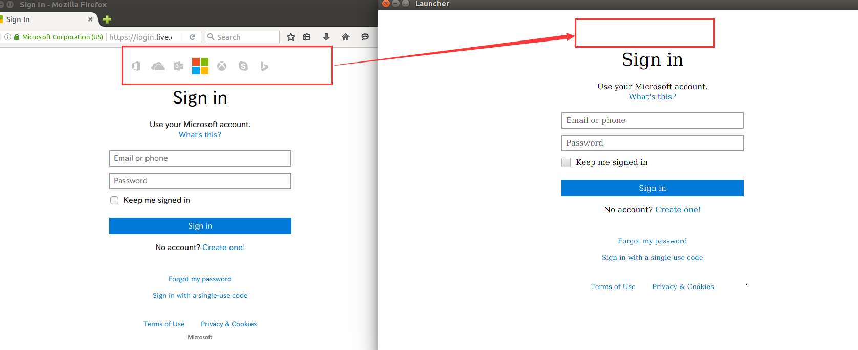
Task: Click the Bing icon
Action: coord(264,66)
